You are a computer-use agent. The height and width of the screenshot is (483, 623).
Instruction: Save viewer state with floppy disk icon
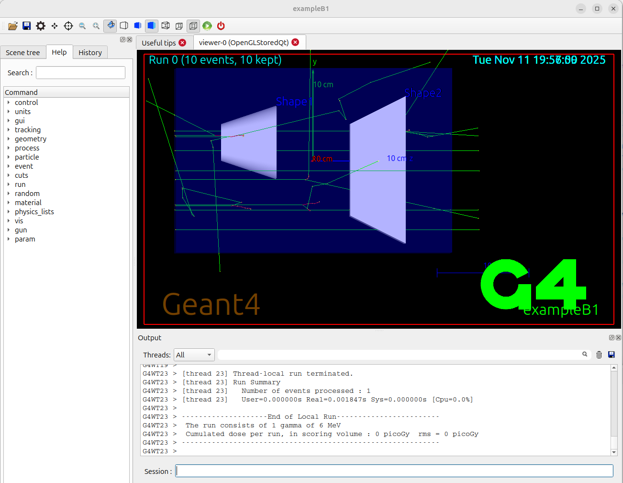click(27, 26)
